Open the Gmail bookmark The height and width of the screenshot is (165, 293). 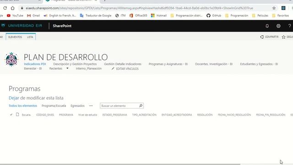pyautogui.click(x=33, y=16)
